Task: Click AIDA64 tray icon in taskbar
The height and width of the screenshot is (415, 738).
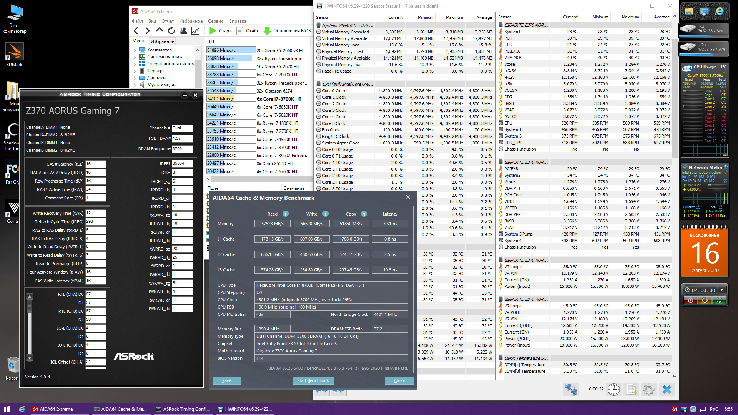Action: pyautogui.click(x=675, y=409)
